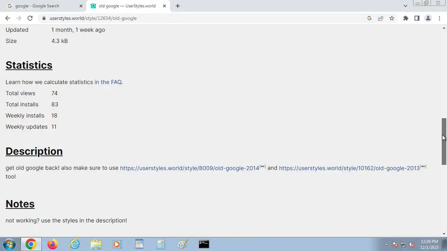Viewport: 447px width, 251px height.
Task: Open muted volume tray icon
Action: tap(412, 244)
